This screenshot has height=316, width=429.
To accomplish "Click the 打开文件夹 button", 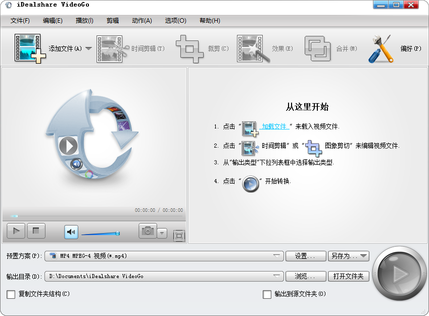I will tap(349, 276).
